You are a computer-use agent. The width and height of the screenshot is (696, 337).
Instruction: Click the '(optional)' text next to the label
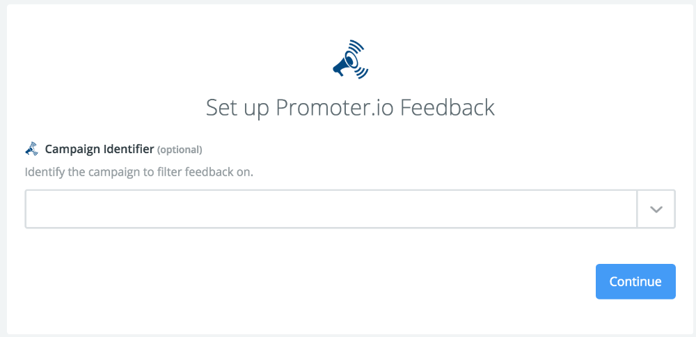(180, 149)
